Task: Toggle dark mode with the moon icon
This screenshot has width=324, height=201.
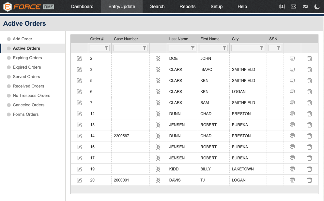Action: point(317,7)
